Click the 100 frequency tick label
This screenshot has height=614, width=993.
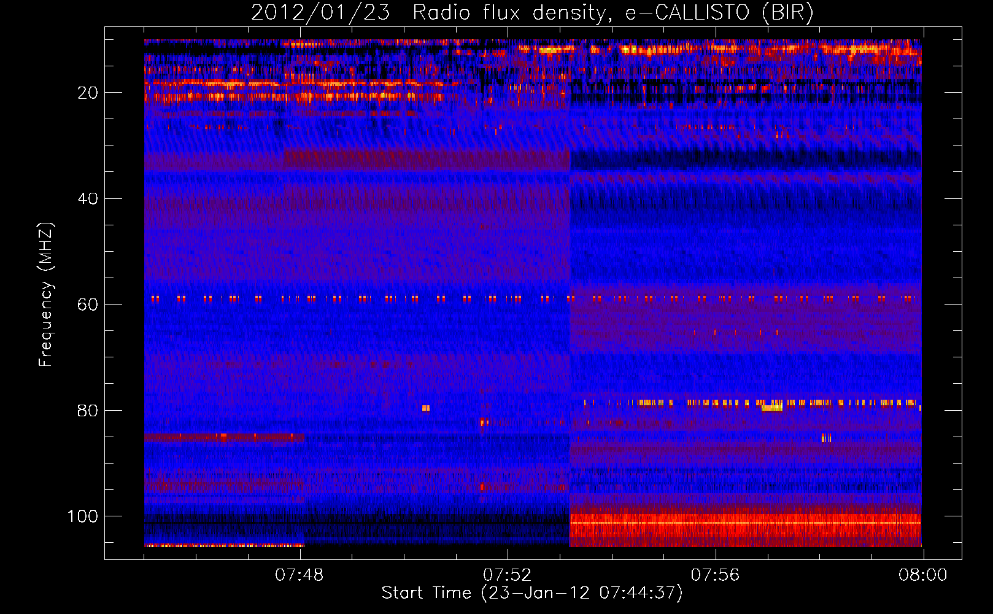click(x=83, y=516)
